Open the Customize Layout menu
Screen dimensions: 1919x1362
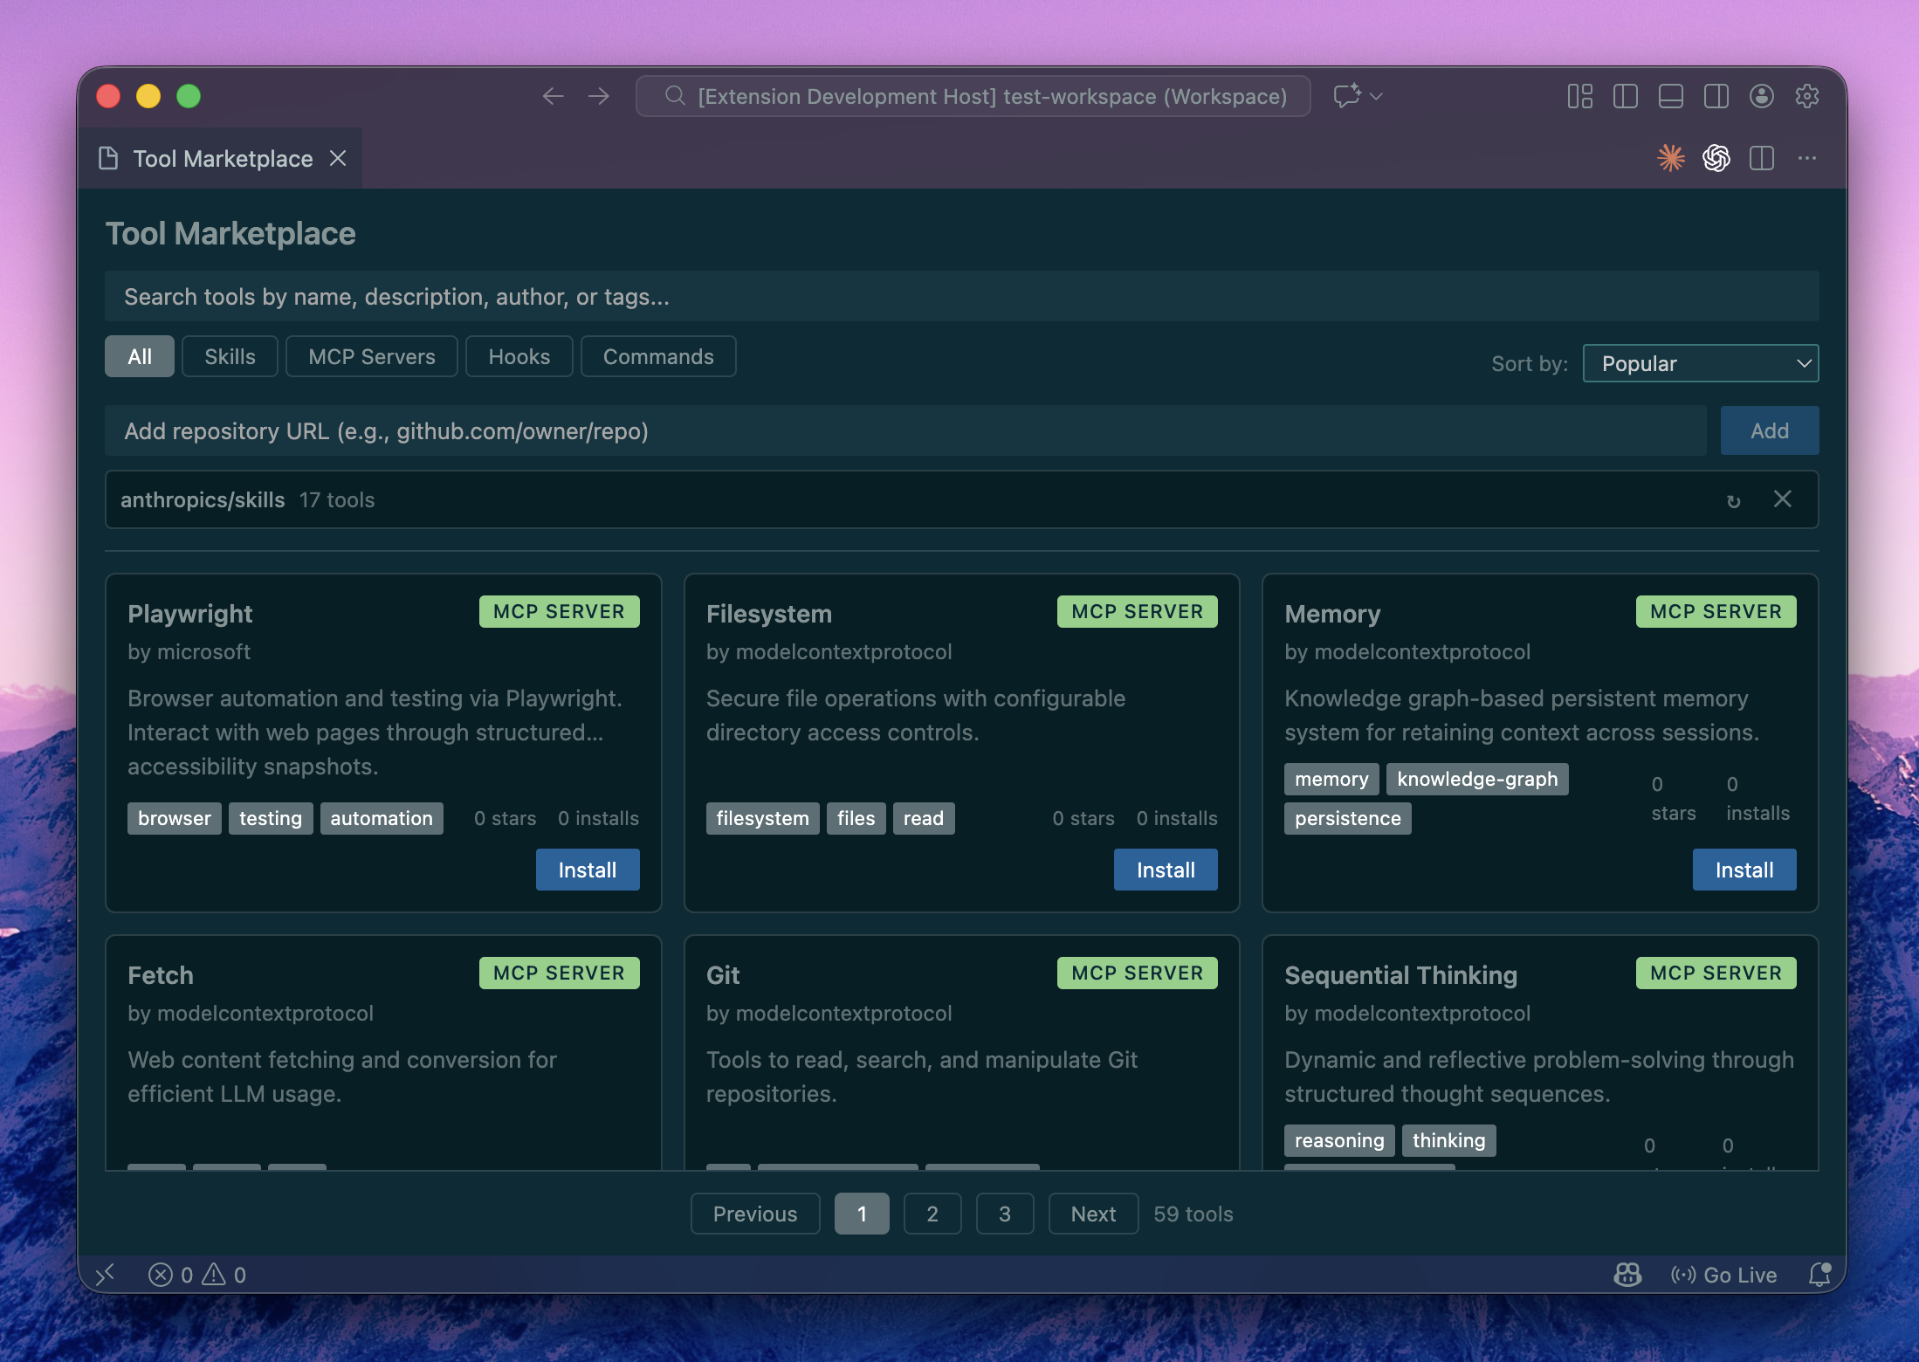pyautogui.click(x=1579, y=96)
